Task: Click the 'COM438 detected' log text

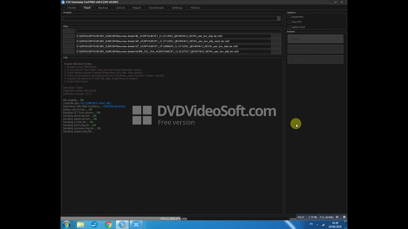Action: coord(114,107)
